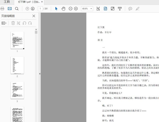Open the search magnifier tool
The width and height of the screenshot is (159, 122).
(17, 9)
